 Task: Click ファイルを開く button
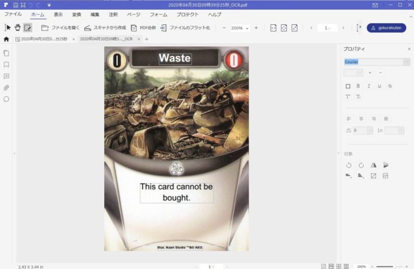(60, 28)
